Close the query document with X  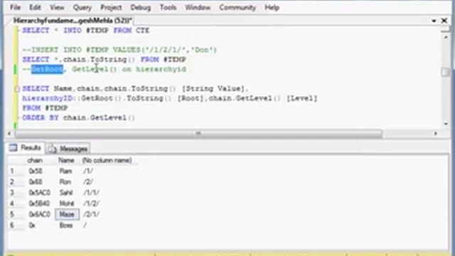444,21
